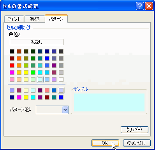The width and height of the screenshot is (155, 150).
Task: Pick the medium green swatch
Action: click(33, 58)
